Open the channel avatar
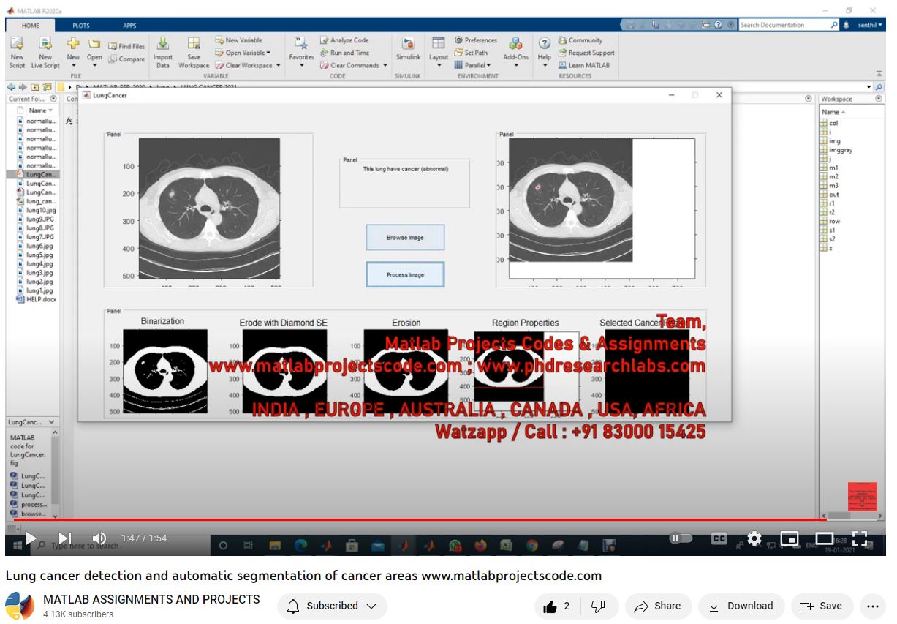This screenshot has width=897, height=624. [20, 606]
